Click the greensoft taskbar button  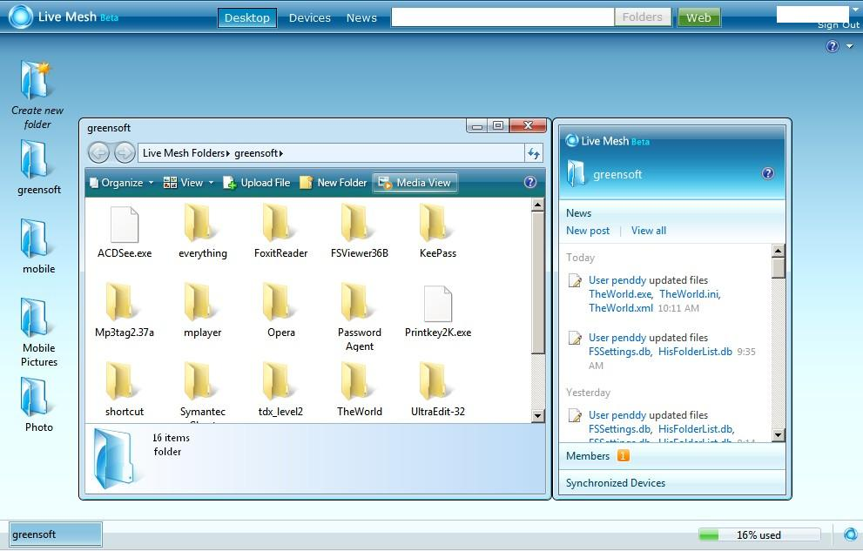coord(56,534)
